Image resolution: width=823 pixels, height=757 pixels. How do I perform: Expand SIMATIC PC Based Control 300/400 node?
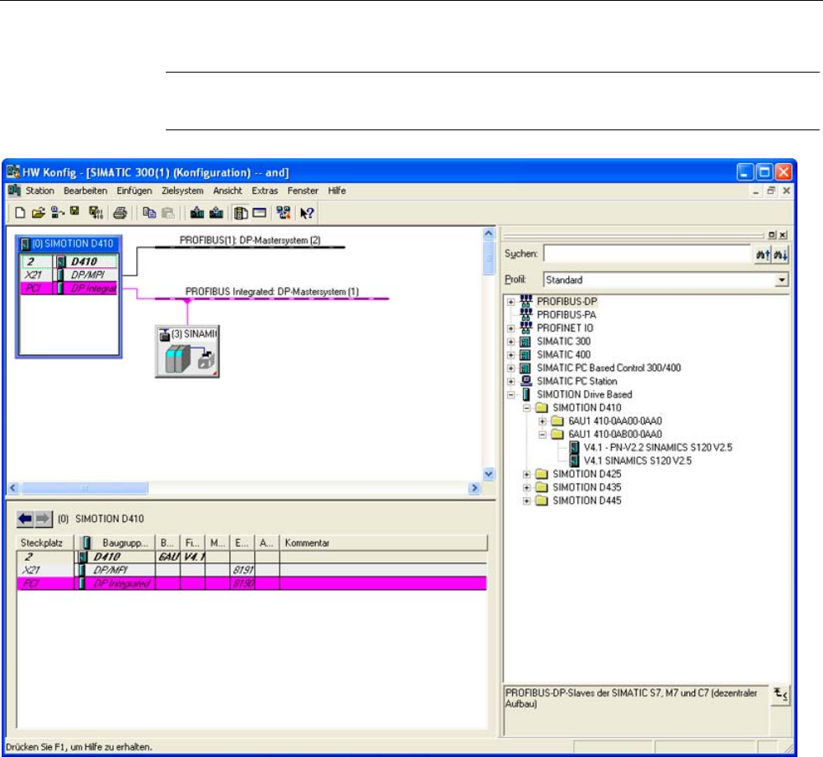tap(510, 368)
